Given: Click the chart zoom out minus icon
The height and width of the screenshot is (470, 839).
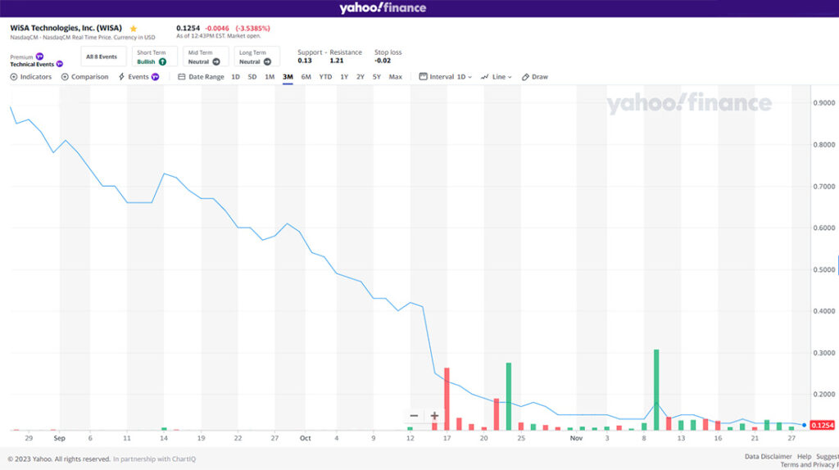Looking at the screenshot, I should (414, 415).
